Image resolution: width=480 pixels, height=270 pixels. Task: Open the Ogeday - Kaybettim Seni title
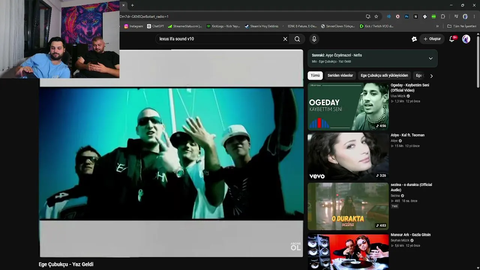(410, 88)
